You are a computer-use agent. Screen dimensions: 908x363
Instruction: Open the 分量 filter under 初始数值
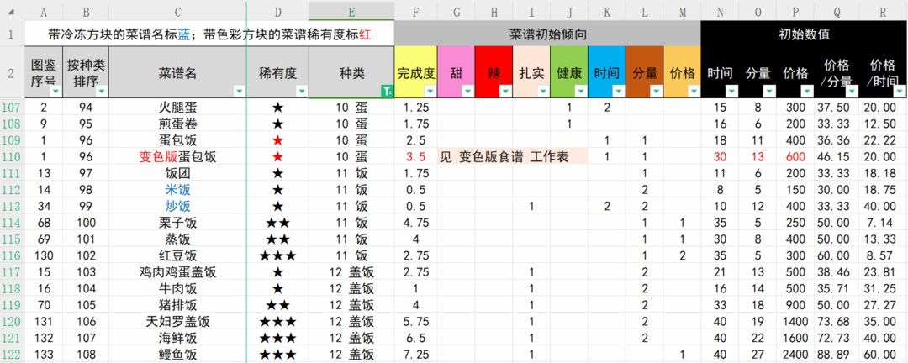click(x=769, y=91)
